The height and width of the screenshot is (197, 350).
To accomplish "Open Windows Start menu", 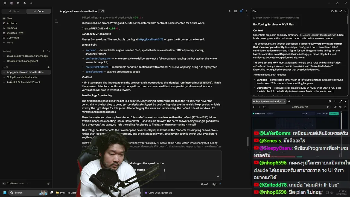I will coord(4,193).
